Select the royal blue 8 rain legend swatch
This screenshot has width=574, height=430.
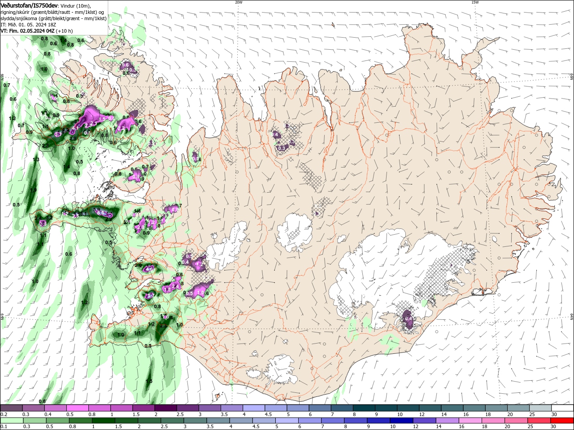pyautogui.click(x=356, y=421)
